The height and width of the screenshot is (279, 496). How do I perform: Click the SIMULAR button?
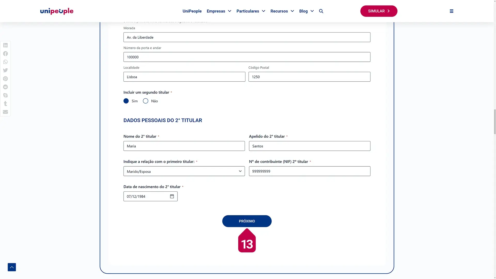(379, 11)
